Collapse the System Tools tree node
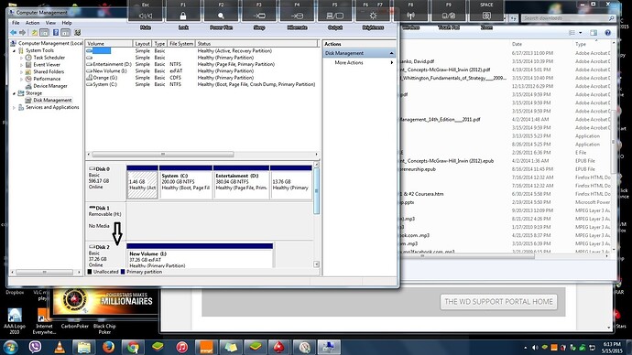Image resolution: width=632 pixels, height=355 pixels. pos(15,50)
